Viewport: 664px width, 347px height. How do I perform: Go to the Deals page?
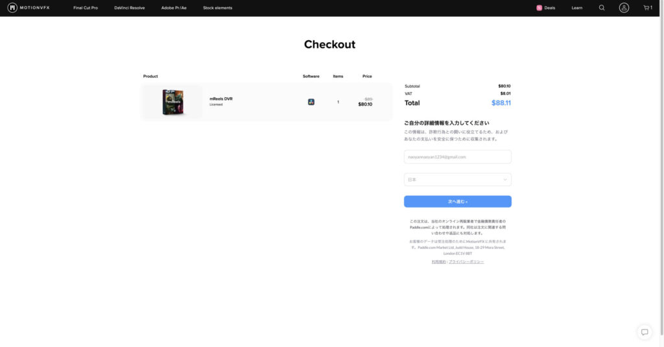pos(549,8)
